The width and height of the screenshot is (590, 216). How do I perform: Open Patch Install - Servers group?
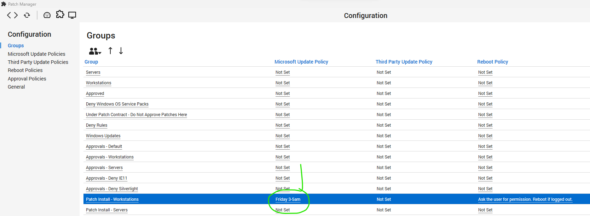(x=106, y=210)
